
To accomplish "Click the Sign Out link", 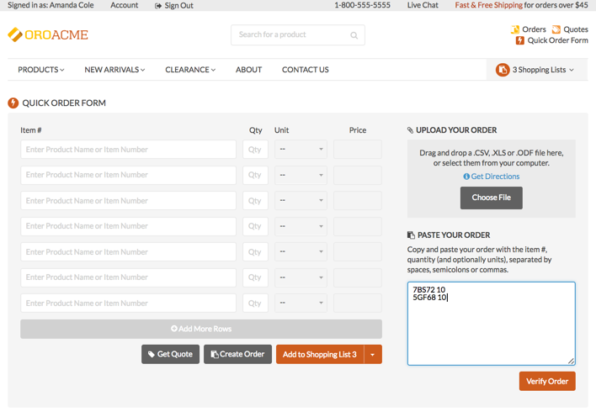I will click(178, 6).
